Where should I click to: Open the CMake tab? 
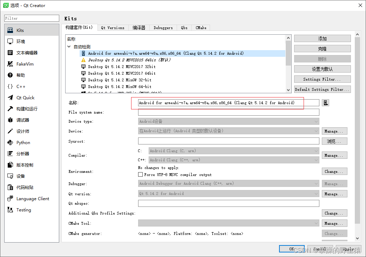(x=201, y=27)
